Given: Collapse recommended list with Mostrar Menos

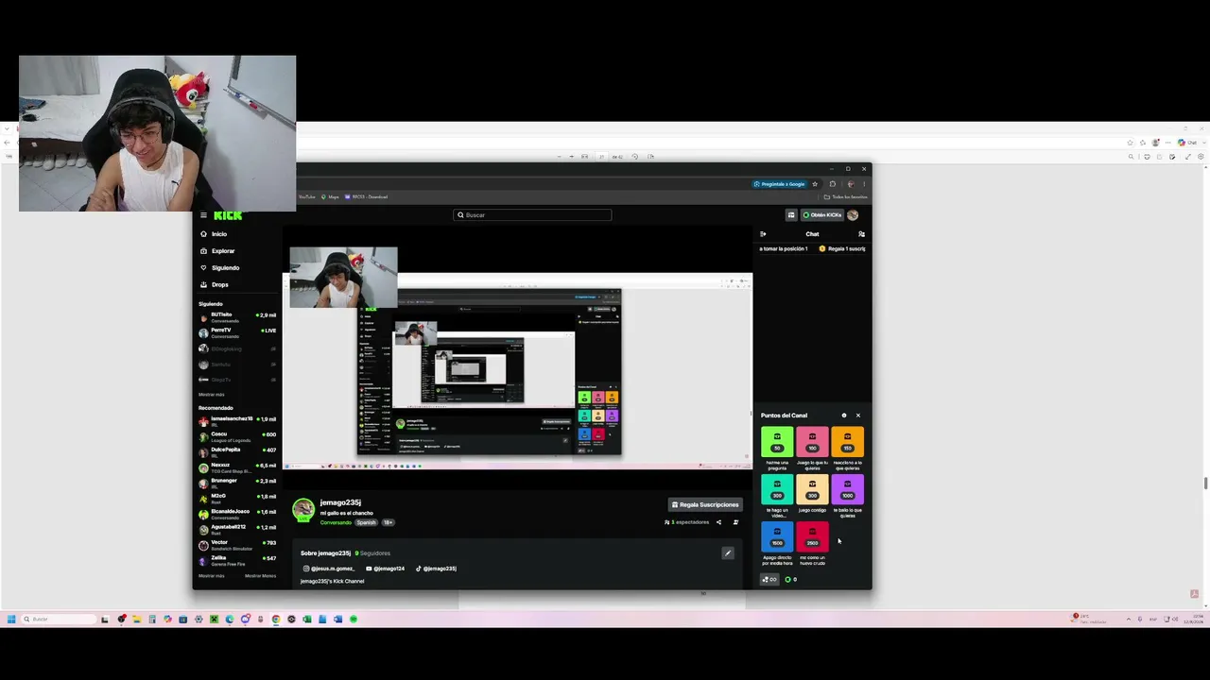Looking at the screenshot, I should coord(260,576).
